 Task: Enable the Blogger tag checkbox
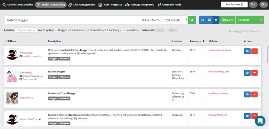click(x=56, y=30)
